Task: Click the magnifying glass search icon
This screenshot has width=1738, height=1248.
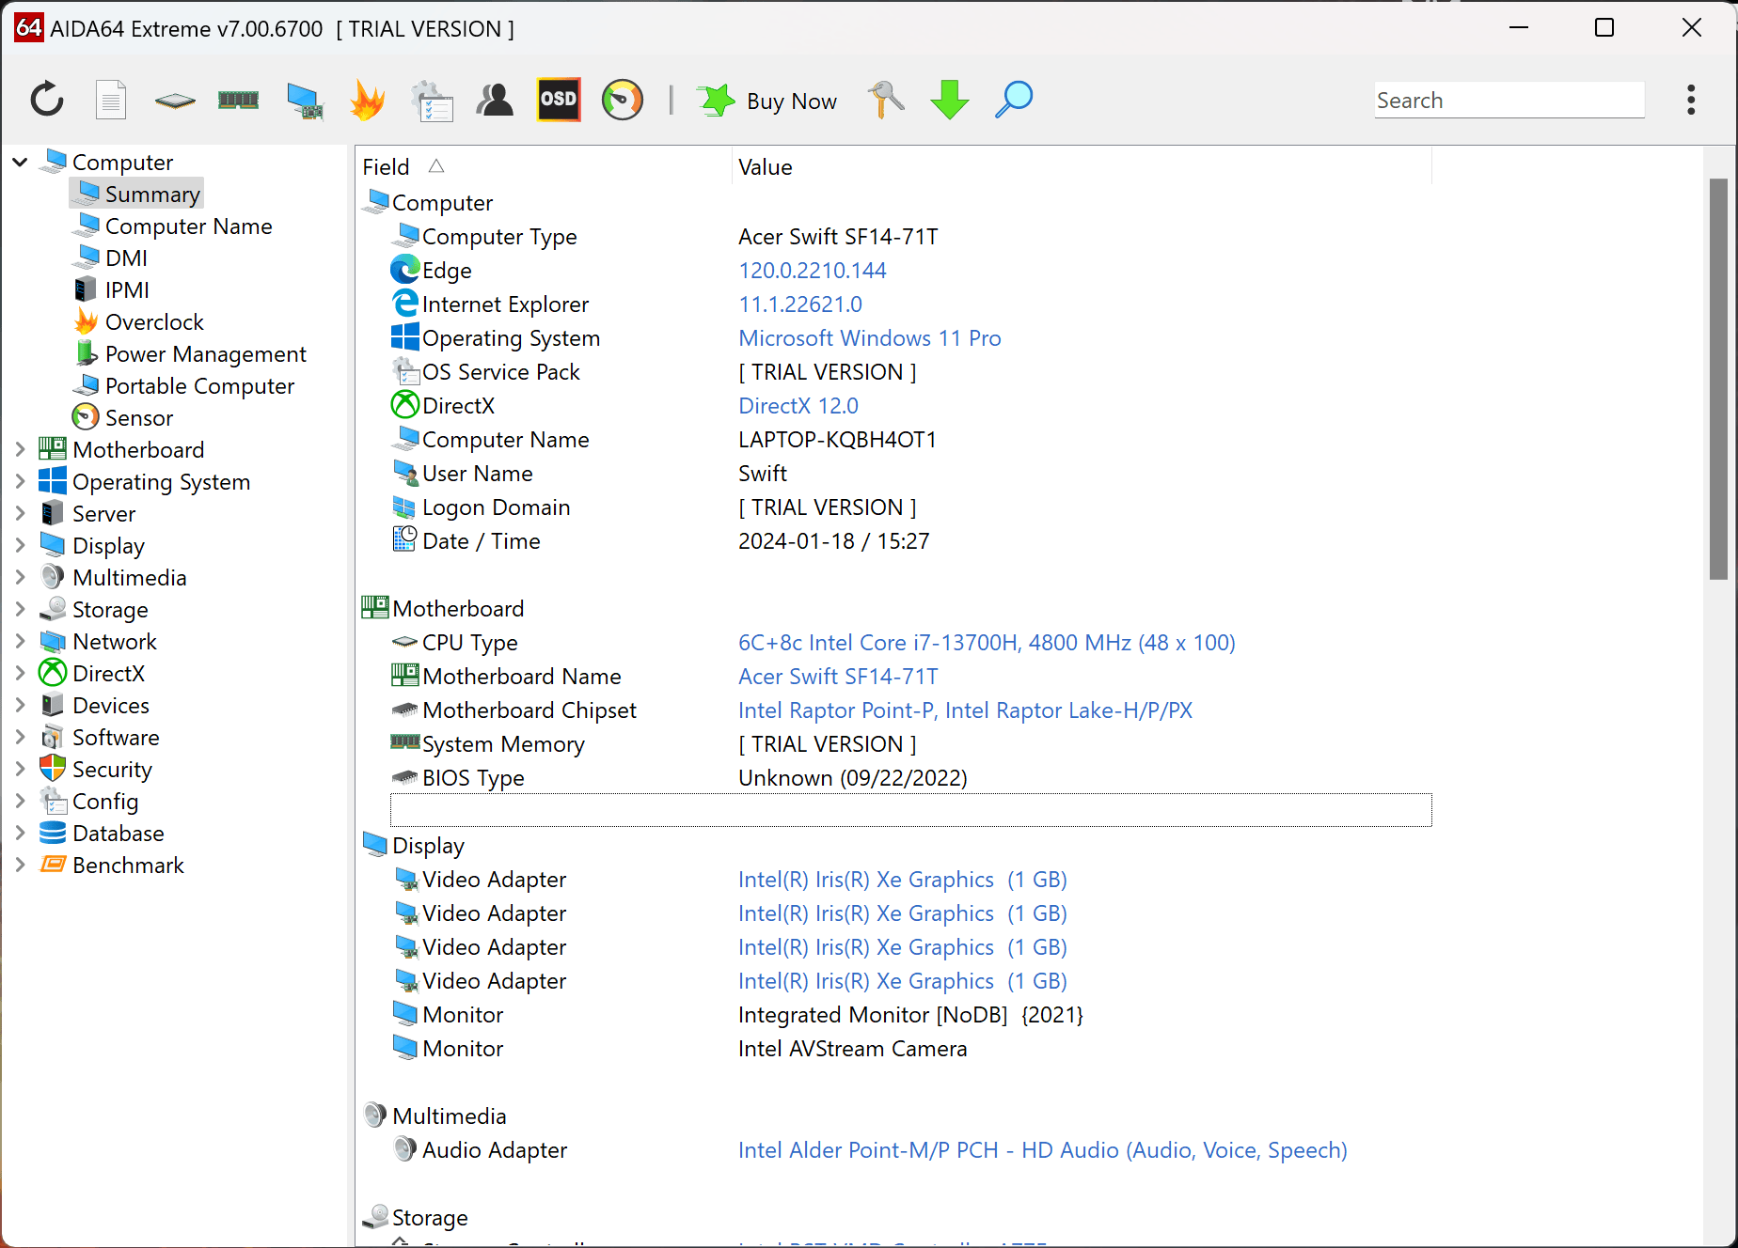Action: coord(1014,100)
